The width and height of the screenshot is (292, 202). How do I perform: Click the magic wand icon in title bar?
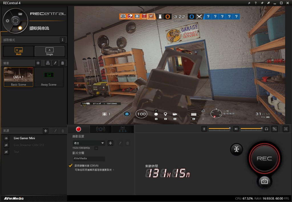click(x=249, y=3)
